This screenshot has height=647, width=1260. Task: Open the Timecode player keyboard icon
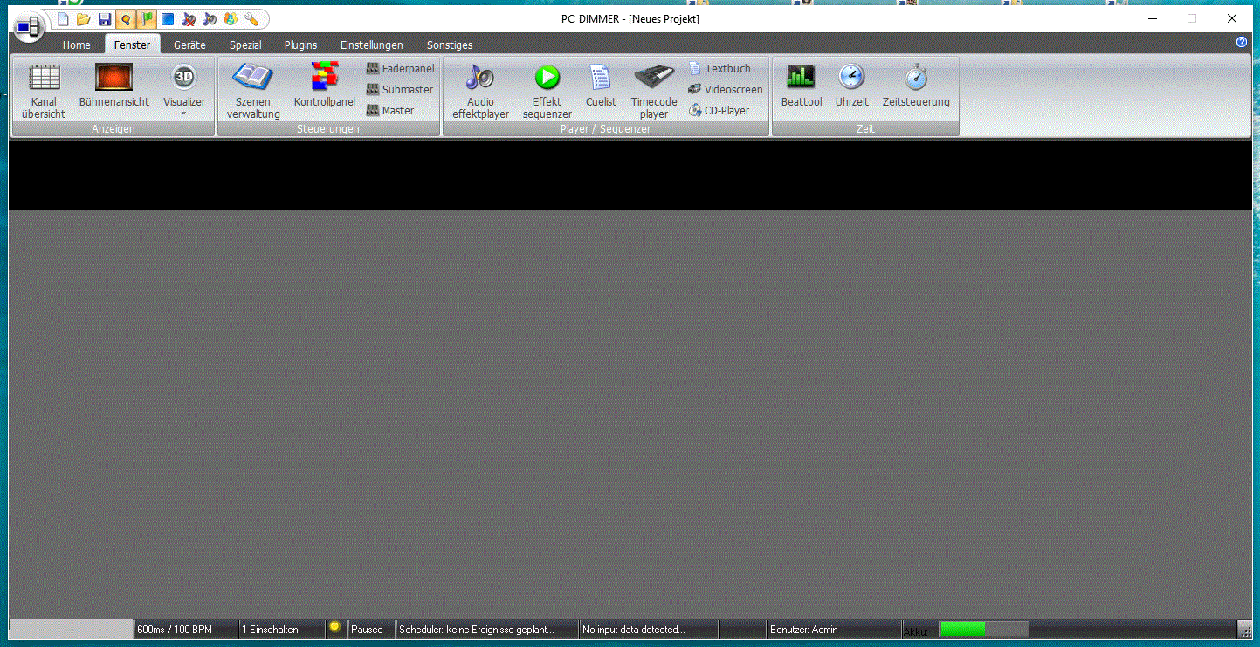point(654,91)
